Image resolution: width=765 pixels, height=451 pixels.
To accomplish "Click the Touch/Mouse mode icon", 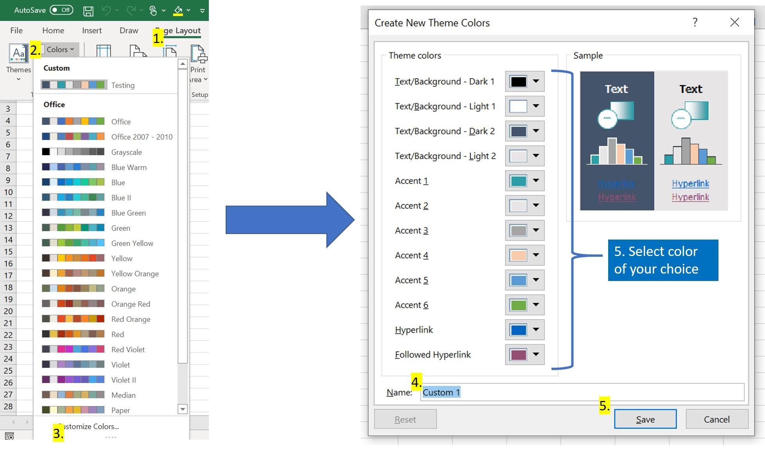I will (153, 11).
